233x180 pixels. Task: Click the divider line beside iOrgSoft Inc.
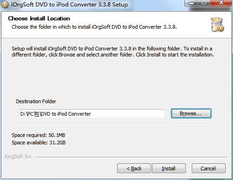(131, 157)
